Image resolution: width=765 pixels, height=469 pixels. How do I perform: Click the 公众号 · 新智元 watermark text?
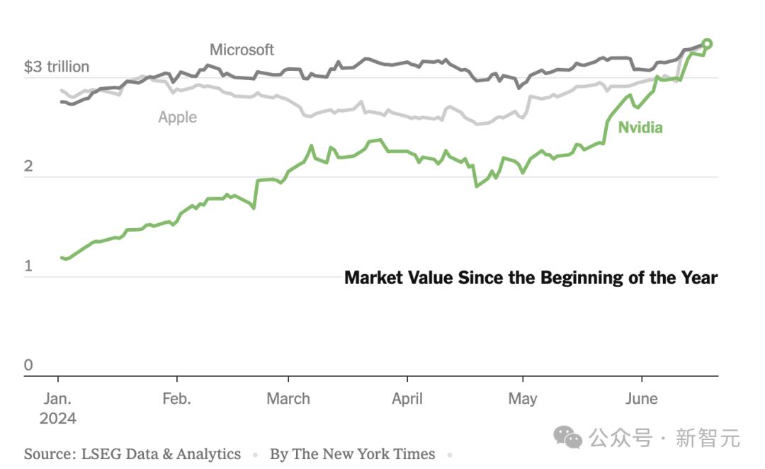[664, 437]
